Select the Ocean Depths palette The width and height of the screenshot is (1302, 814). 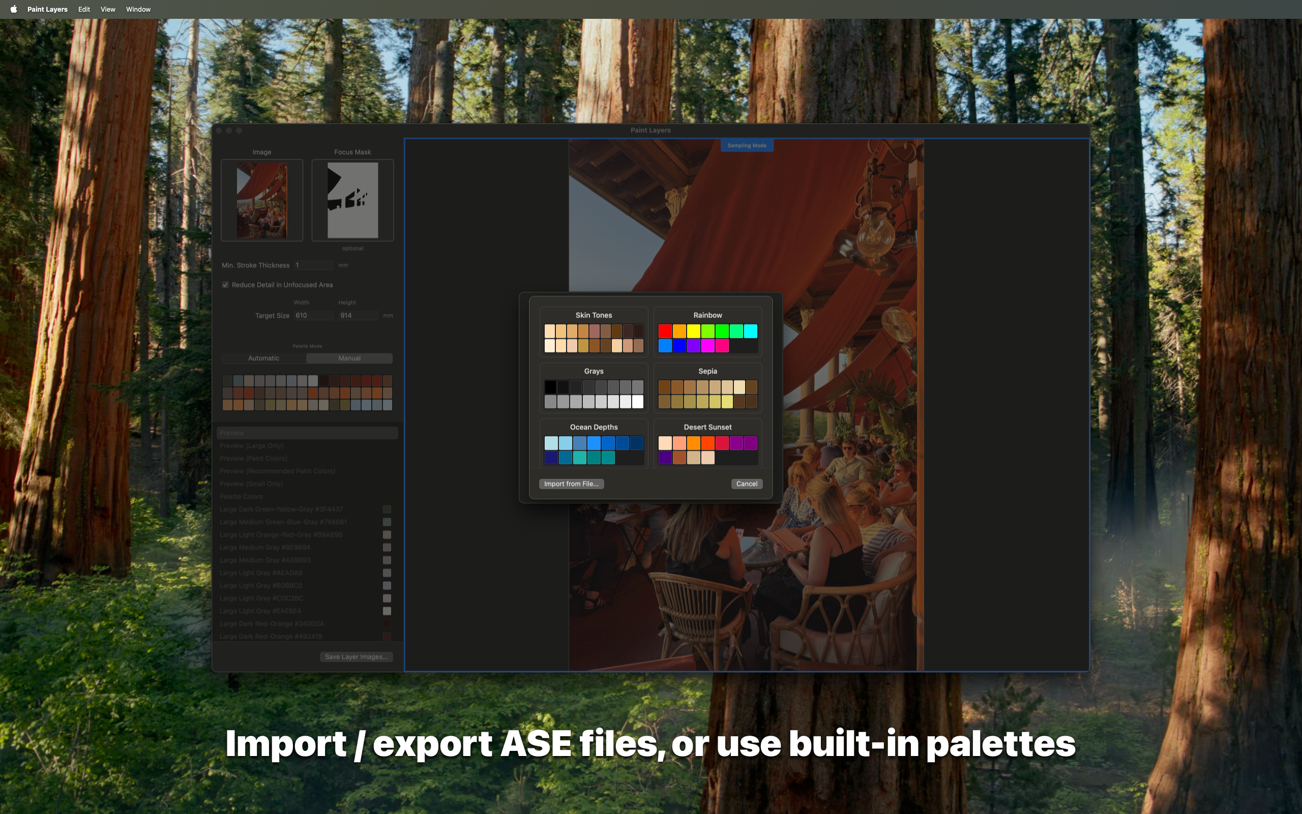coord(594,443)
